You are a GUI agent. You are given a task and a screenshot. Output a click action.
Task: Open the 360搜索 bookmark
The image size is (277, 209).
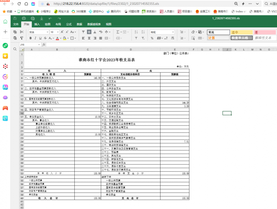coord(79,12)
